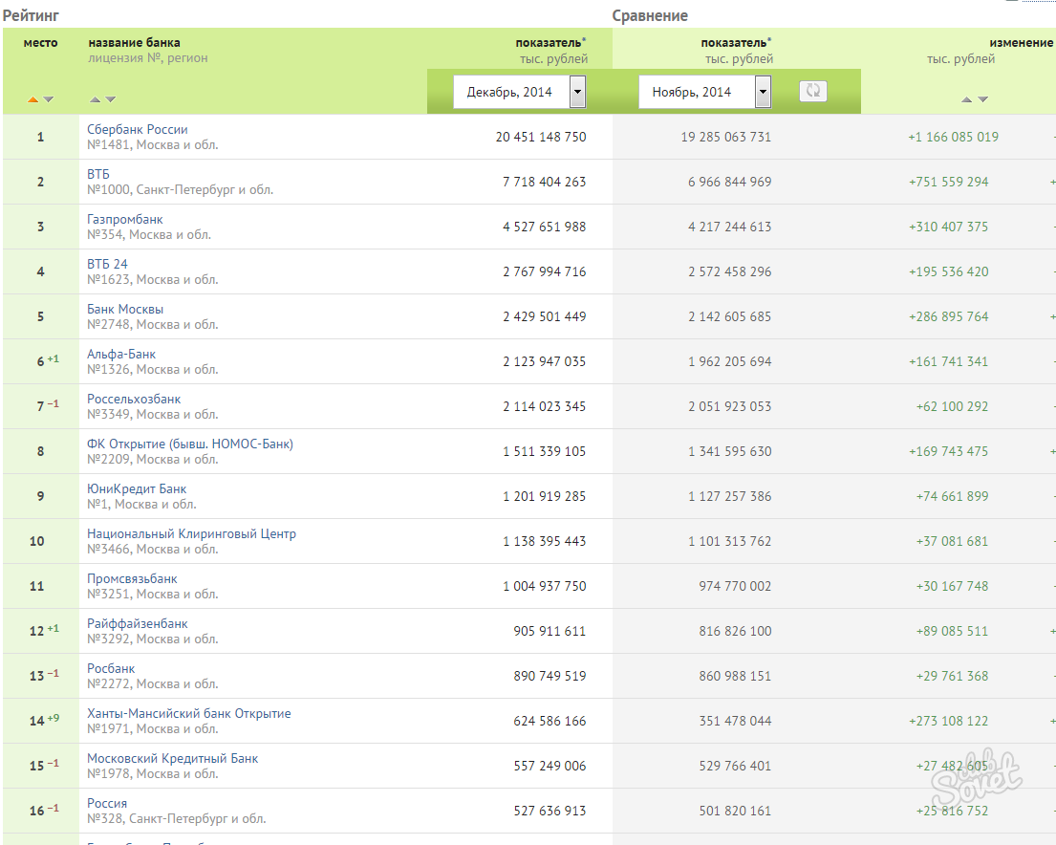
Task: Click the Сравнение heading
Action: point(650,15)
